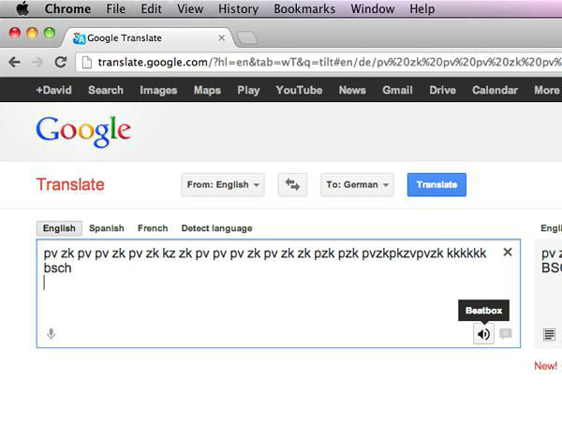Open a new tab
The height and width of the screenshot is (421, 562).
click(247, 38)
